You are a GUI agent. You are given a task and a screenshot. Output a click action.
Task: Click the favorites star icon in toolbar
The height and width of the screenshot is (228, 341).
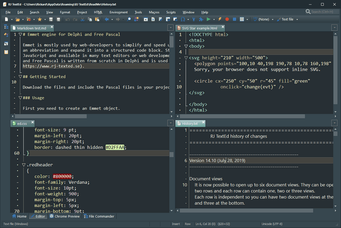pyautogui.click(x=39, y=20)
